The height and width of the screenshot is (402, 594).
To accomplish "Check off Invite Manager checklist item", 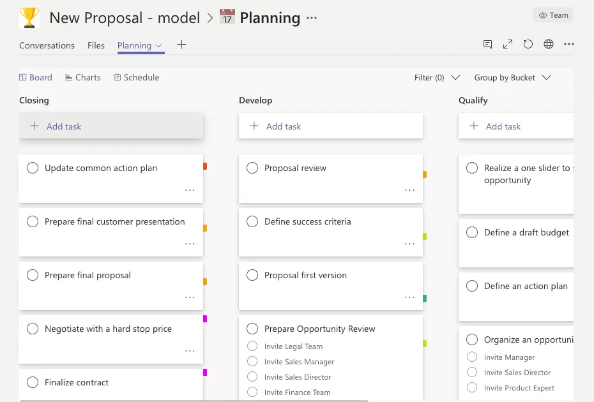I will (472, 357).
